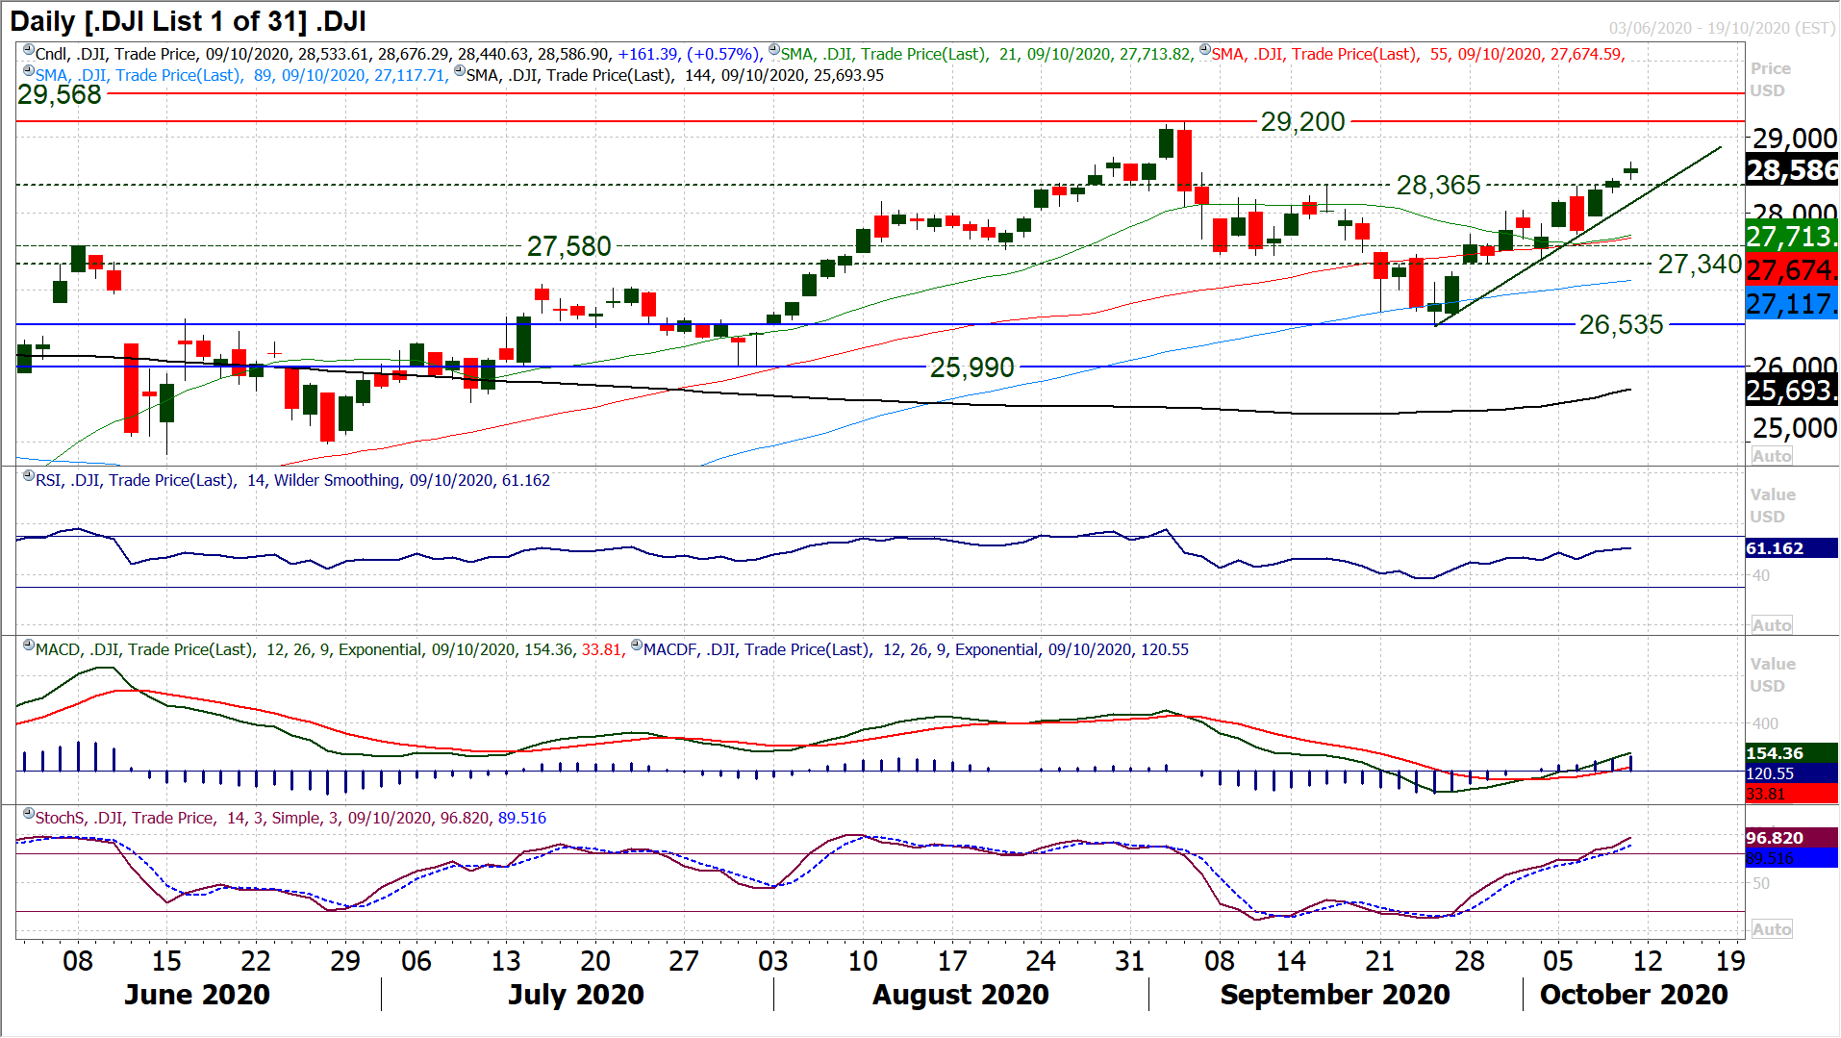Click the July 2020 month label
1841x1038 pixels.
pos(576,995)
